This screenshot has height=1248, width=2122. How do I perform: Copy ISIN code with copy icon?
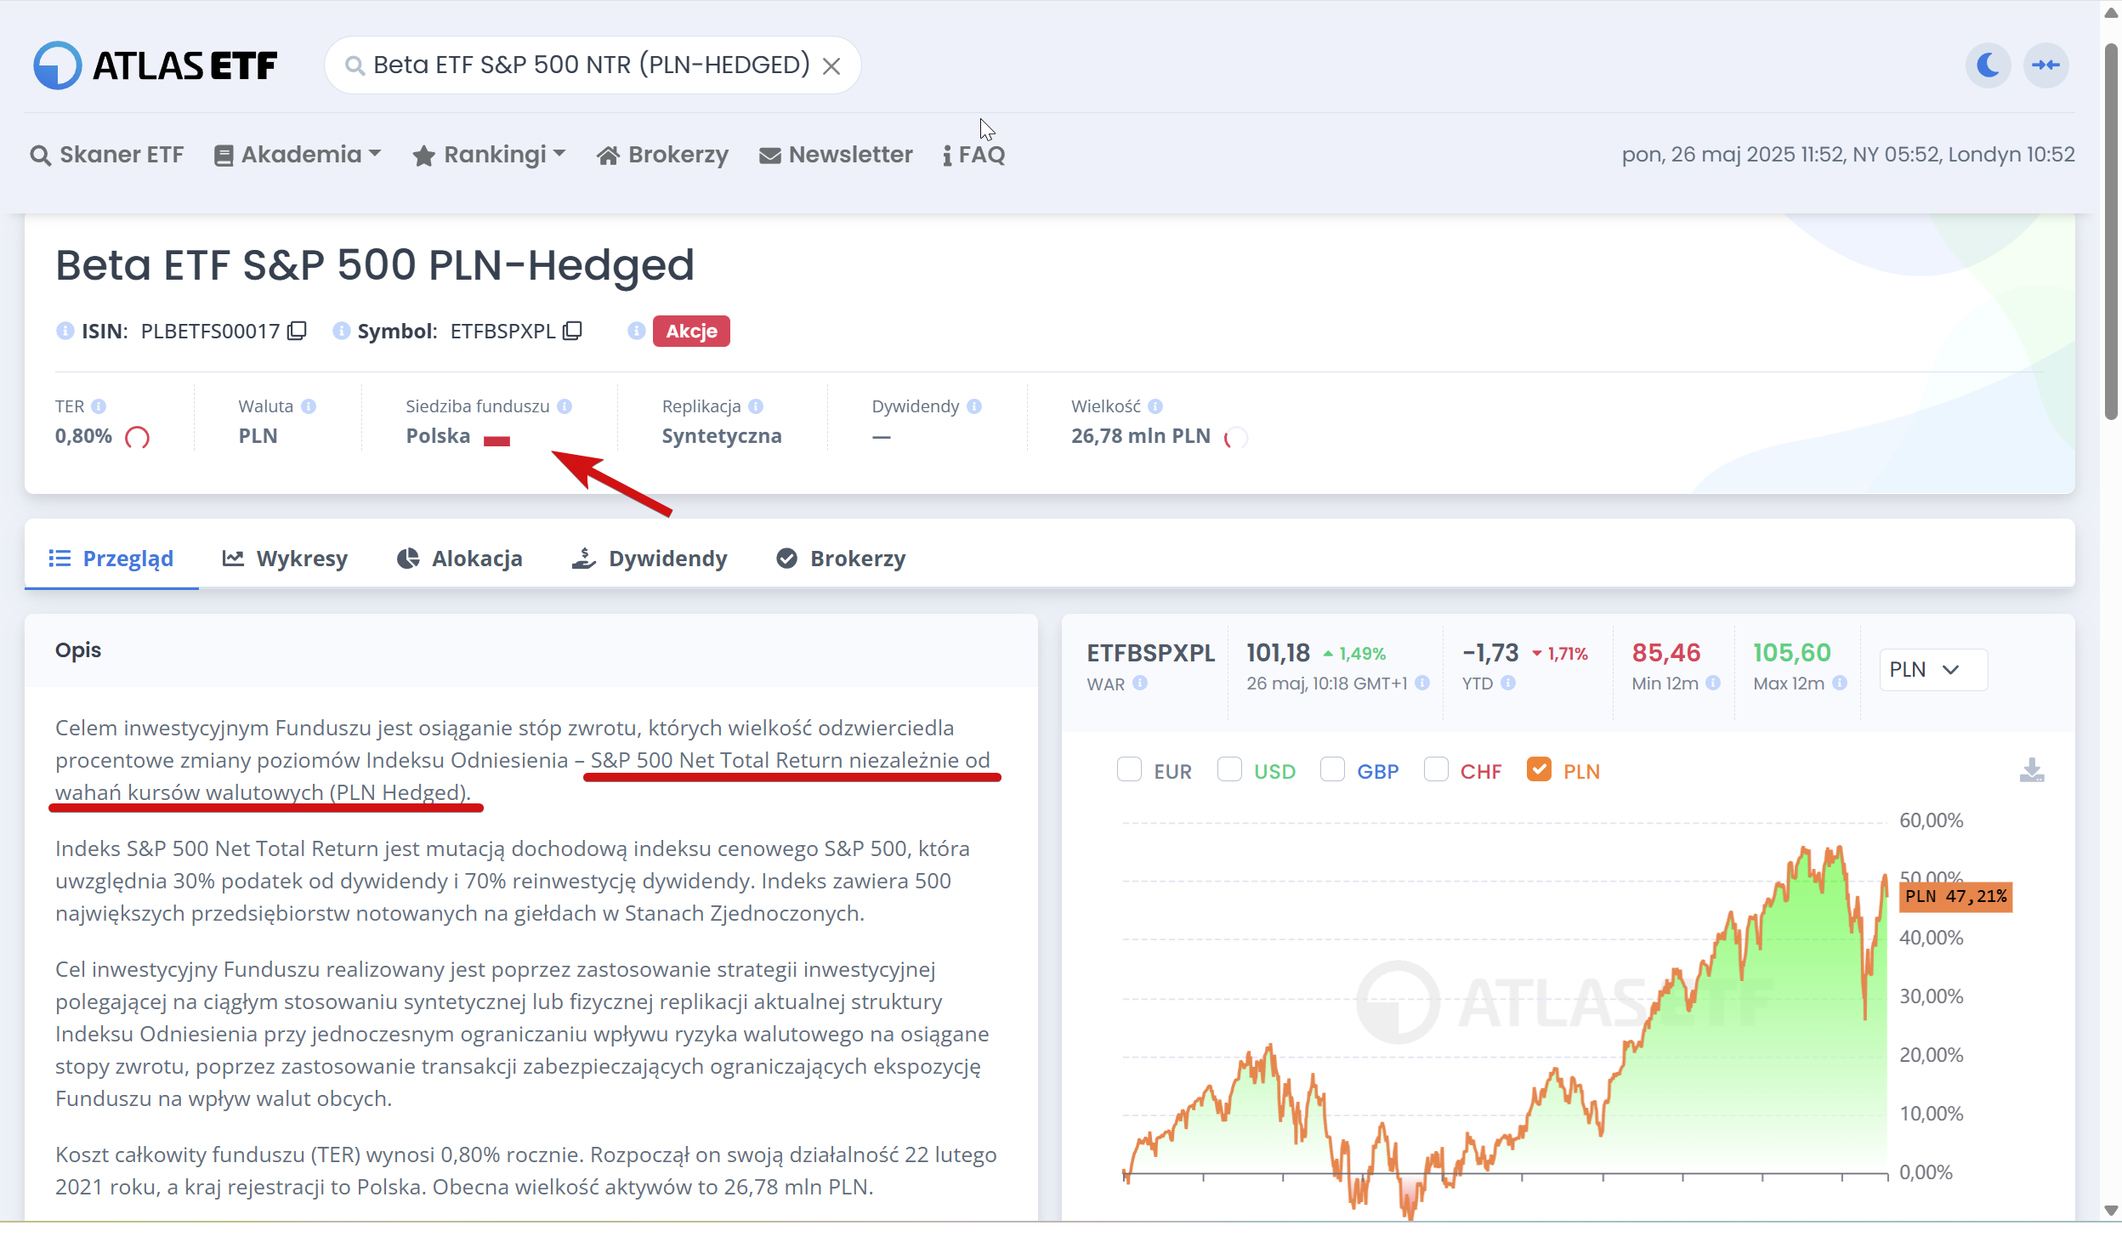297,331
